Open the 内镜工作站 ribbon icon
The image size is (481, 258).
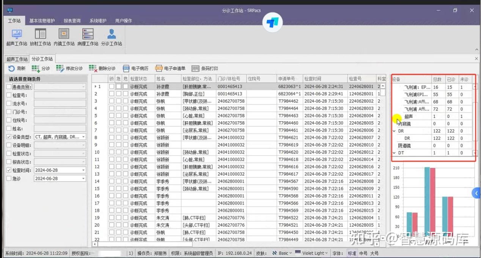(64, 38)
